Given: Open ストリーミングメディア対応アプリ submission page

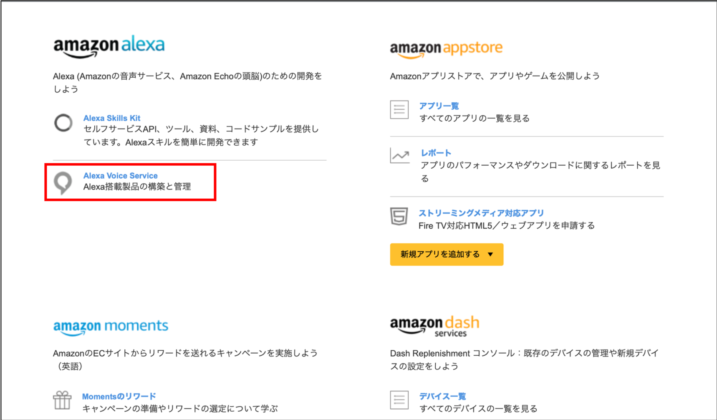Looking at the screenshot, I should [x=481, y=213].
